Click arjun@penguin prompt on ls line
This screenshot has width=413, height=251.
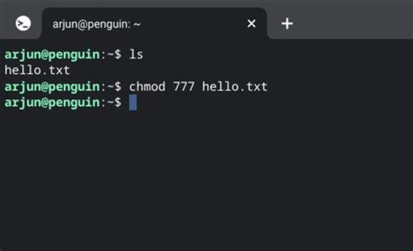(x=52, y=55)
